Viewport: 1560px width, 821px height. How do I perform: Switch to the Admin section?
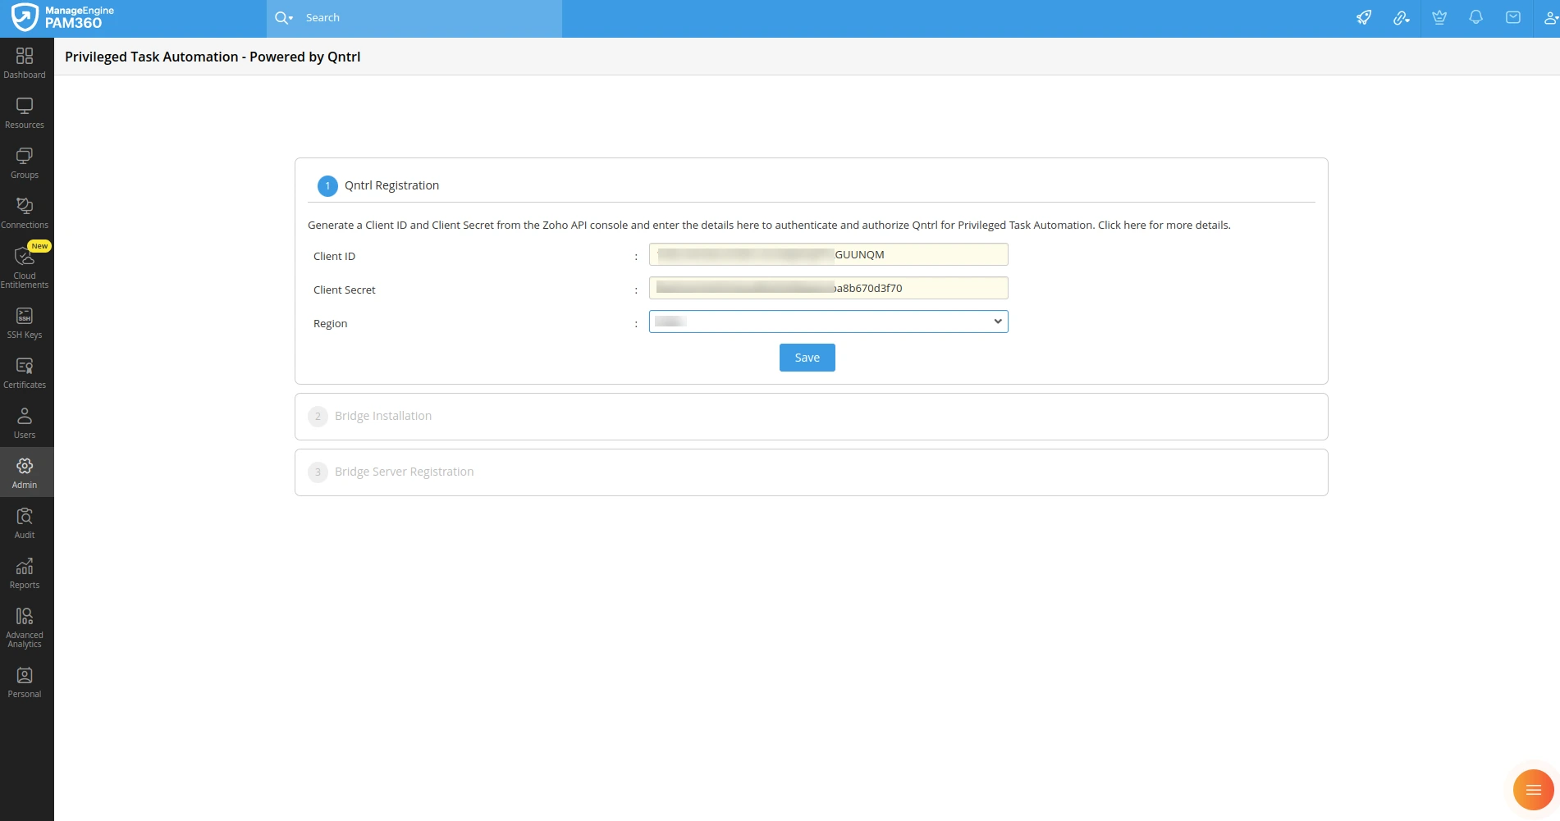[x=25, y=472]
